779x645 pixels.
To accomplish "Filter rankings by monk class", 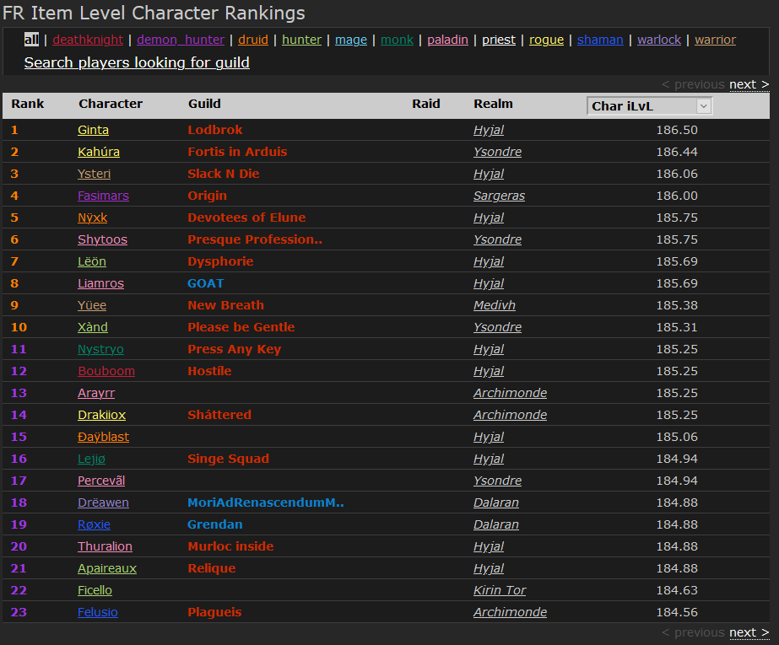I will [x=397, y=40].
